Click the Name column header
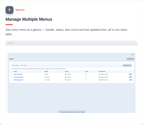The image size is (143, 125). point(15,72)
